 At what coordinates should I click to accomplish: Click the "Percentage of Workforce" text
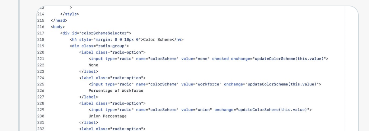[116, 90]
